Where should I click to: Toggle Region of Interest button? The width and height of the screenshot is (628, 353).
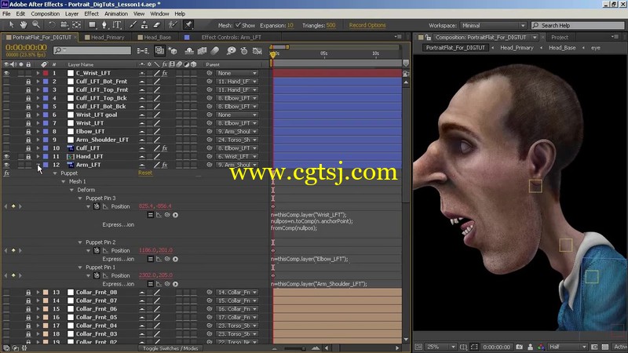[475, 347]
